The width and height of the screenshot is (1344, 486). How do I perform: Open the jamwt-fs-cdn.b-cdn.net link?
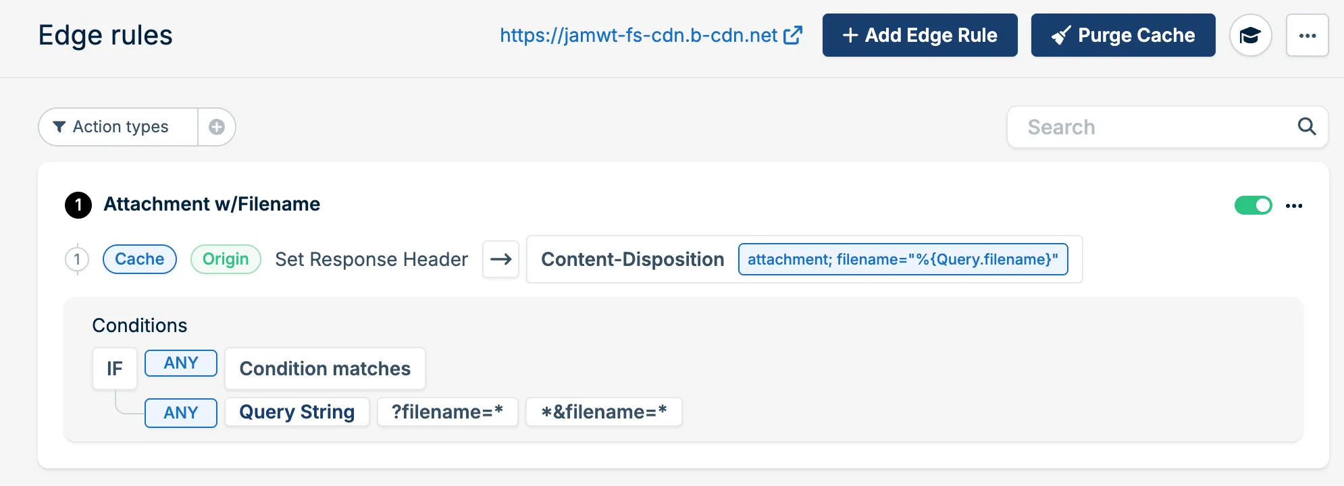pos(637,35)
